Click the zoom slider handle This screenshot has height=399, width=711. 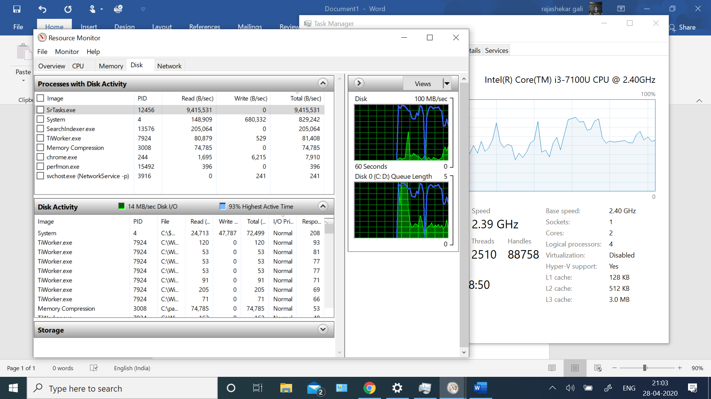click(x=645, y=368)
